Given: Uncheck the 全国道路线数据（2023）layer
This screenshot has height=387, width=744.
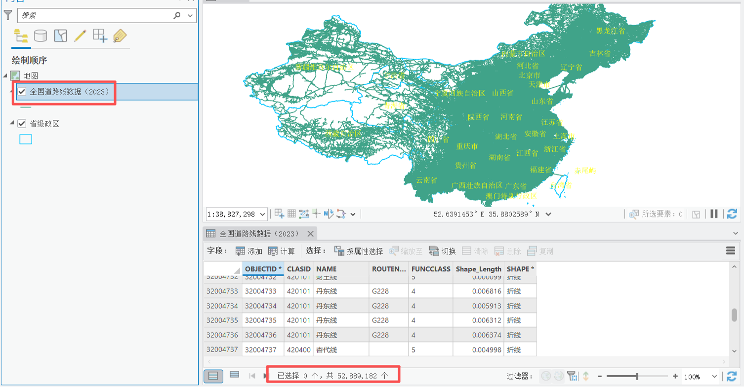Looking at the screenshot, I should (x=22, y=91).
